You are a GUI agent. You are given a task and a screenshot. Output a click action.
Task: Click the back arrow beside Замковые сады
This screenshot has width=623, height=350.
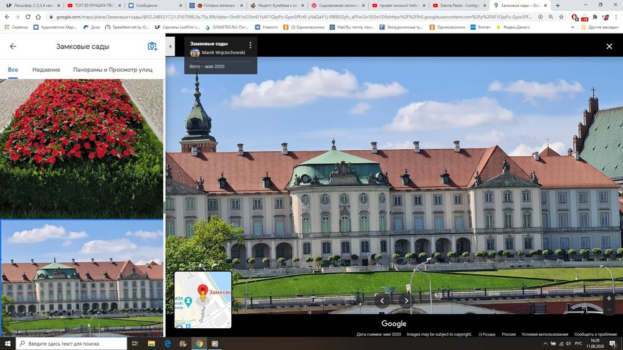tap(13, 47)
